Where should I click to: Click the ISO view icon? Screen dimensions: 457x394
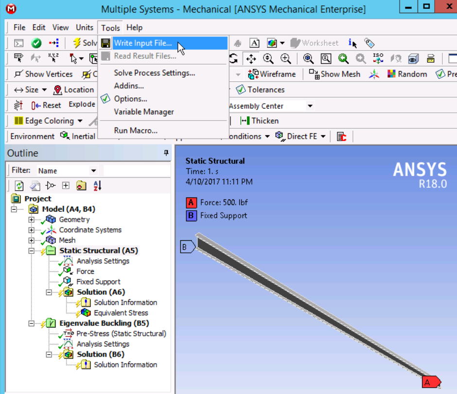[378, 58]
